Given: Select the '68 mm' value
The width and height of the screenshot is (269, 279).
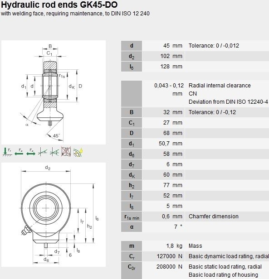Looking at the screenshot, I should tap(173, 133).
